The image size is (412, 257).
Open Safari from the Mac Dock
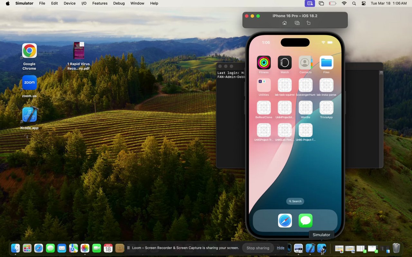click(x=39, y=248)
